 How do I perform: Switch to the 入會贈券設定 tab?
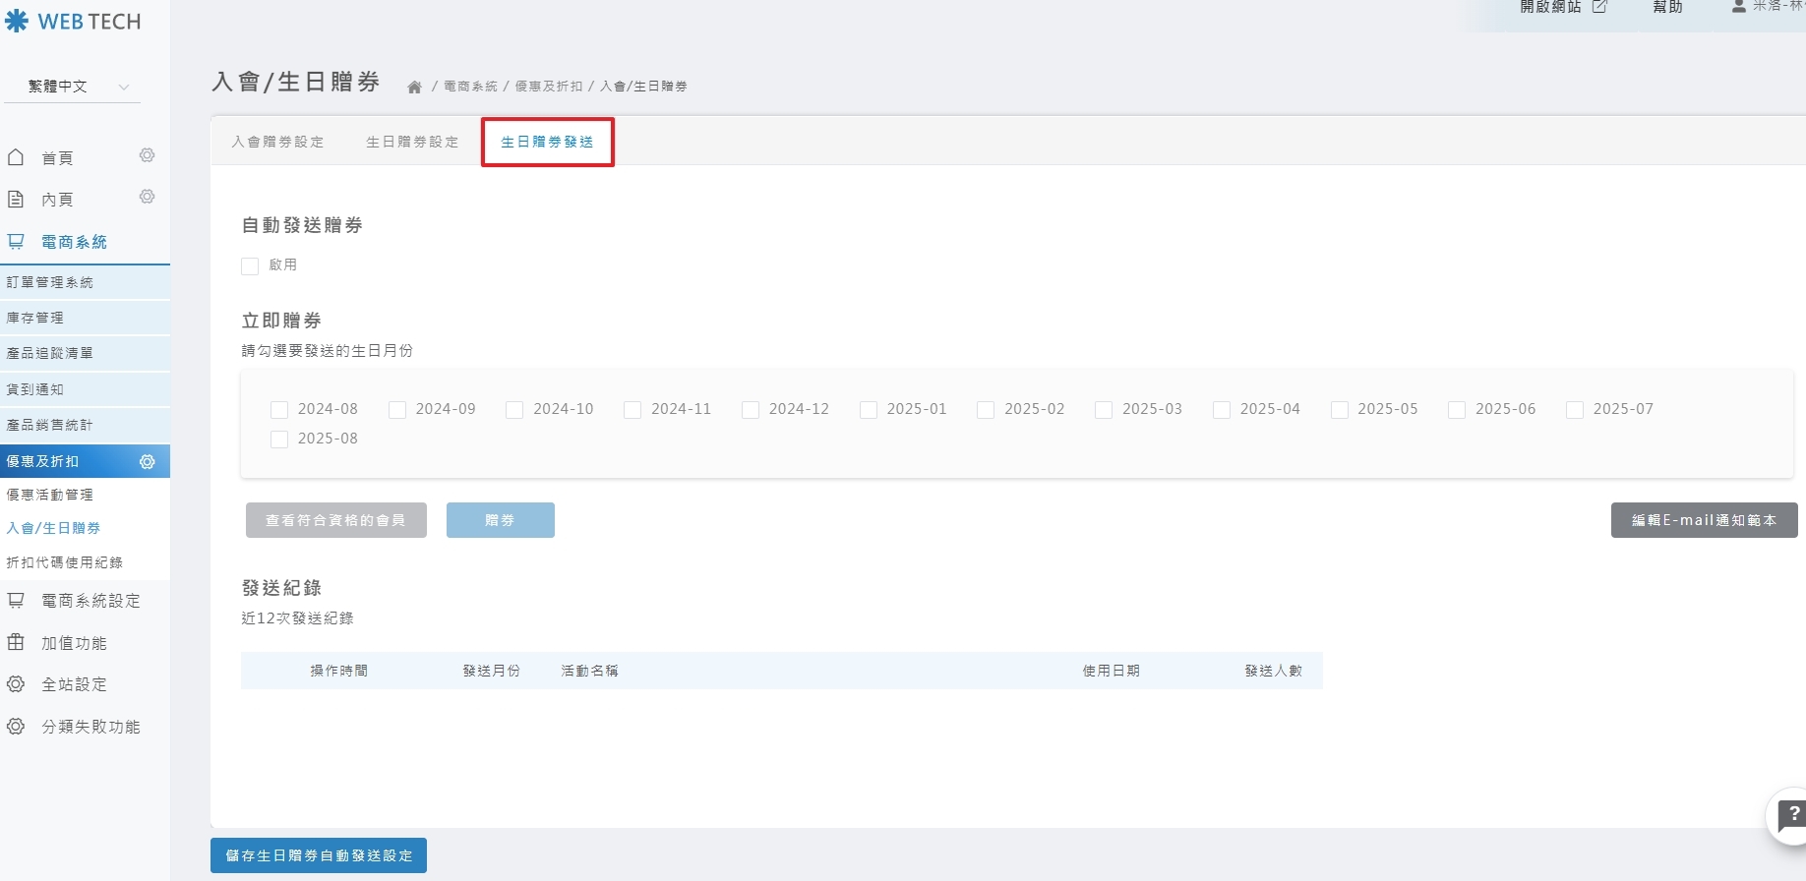[x=277, y=142]
